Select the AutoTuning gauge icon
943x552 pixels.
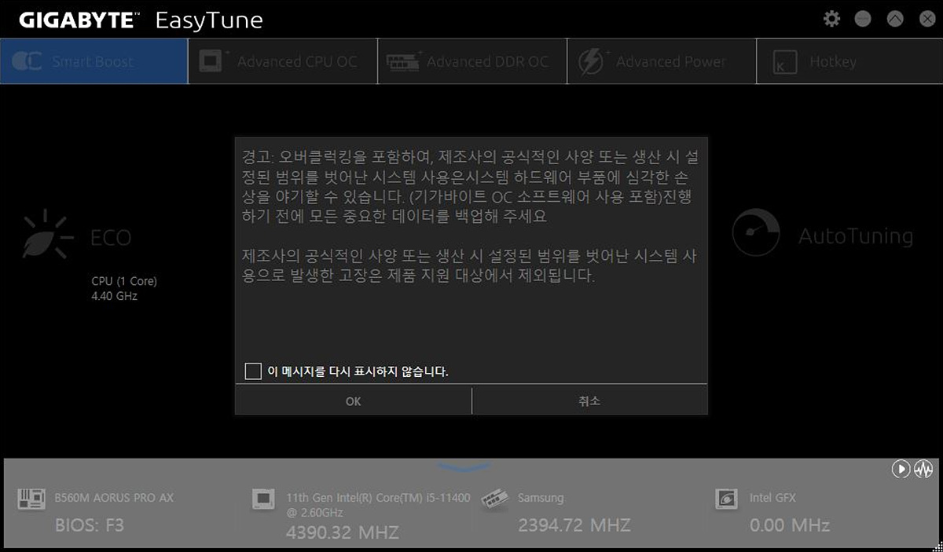pos(756,232)
